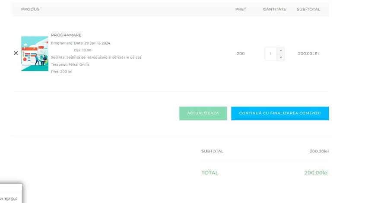Open the Programare product thumbnail image
Image resolution: width=365 pixels, height=203 pixels.
click(x=35, y=54)
